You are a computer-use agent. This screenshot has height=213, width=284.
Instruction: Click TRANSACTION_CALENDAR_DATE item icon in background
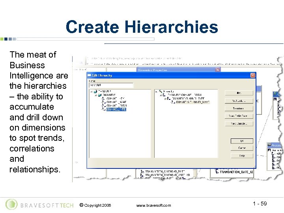(142, 171)
